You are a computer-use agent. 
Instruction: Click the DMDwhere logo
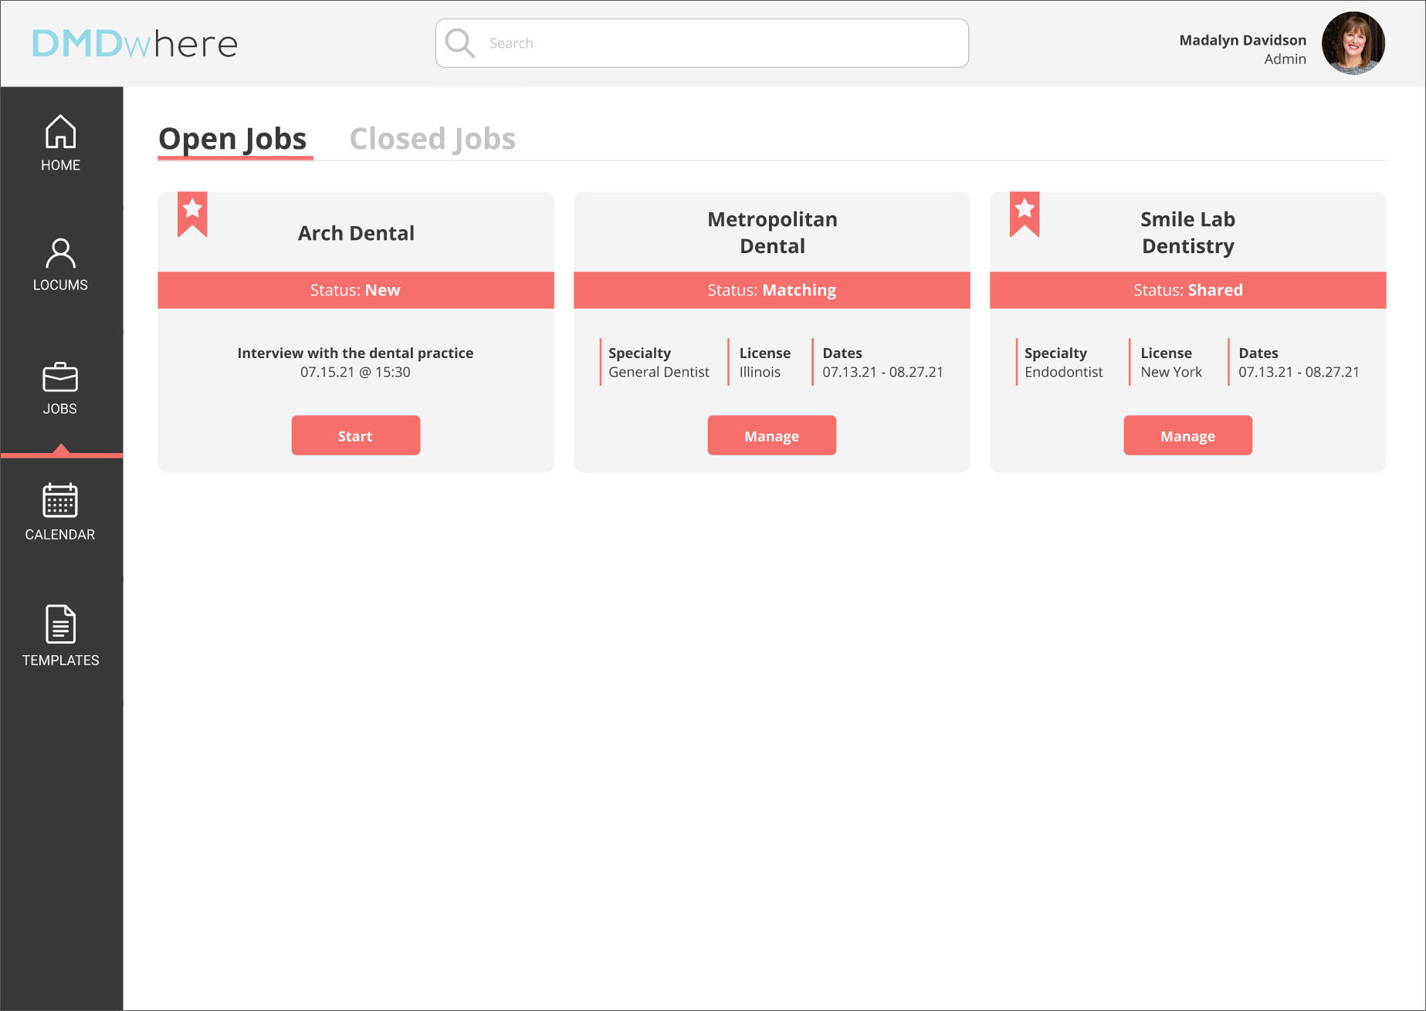[x=134, y=44]
